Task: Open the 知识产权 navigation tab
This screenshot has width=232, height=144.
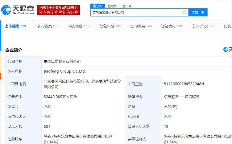Action: [203, 26]
